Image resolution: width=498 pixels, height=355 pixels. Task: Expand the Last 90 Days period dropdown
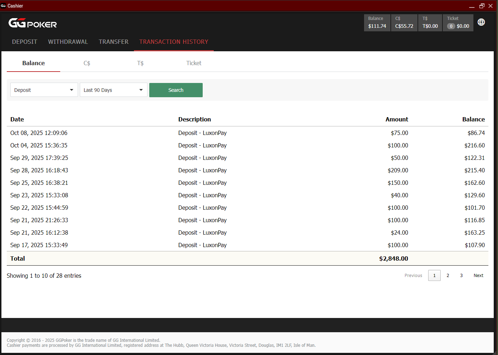tap(114, 90)
